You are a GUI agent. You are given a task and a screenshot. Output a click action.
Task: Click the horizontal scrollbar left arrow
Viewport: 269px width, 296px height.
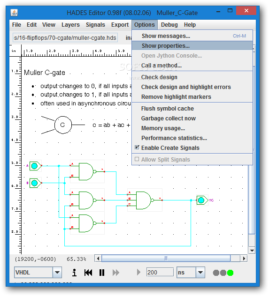(98, 258)
